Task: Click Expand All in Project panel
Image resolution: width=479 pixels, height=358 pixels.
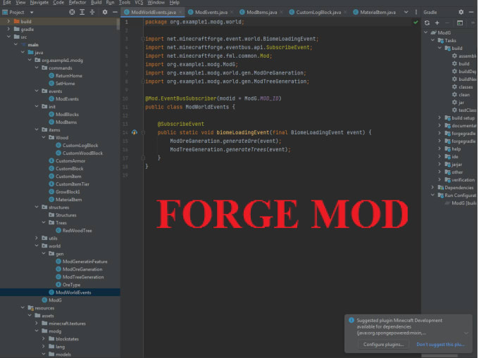Action: point(82,12)
